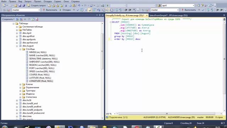Click the editor split box above the scrollbar
This screenshot has height=128, width=227.
point(224,19)
